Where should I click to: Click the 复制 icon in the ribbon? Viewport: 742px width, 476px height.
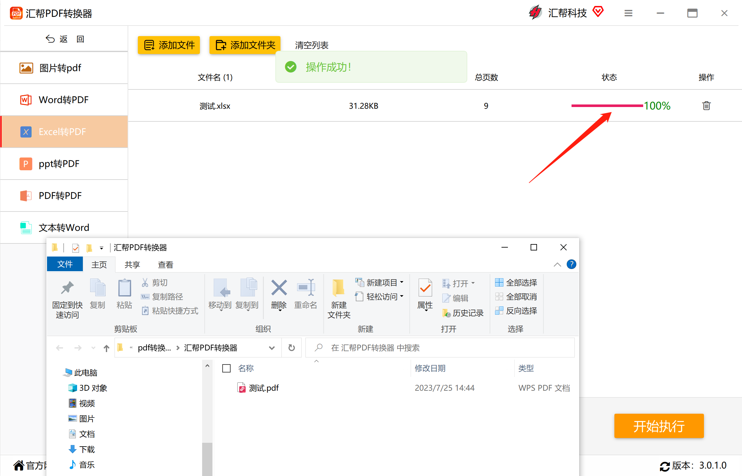coord(98,288)
